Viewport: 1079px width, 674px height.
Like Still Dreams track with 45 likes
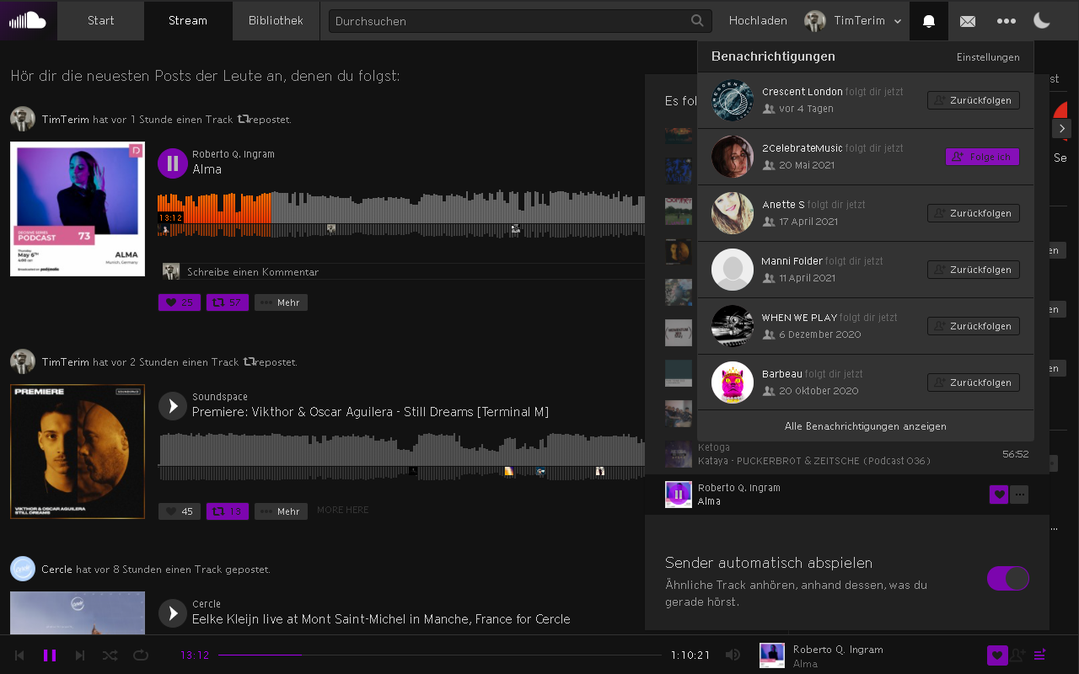(180, 511)
